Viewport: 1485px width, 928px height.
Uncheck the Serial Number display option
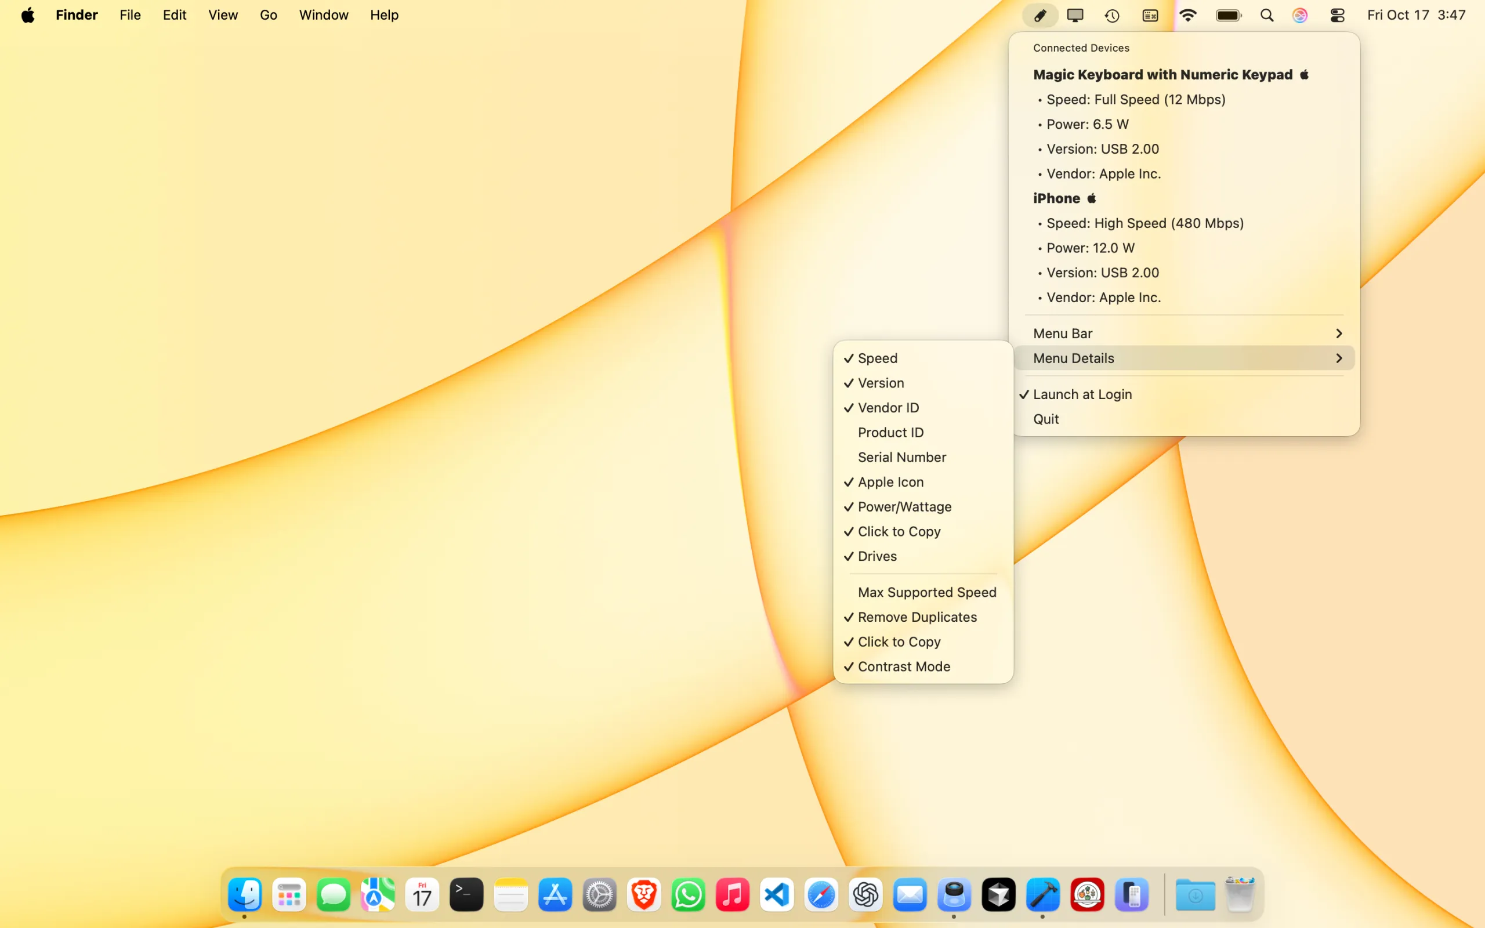click(x=901, y=457)
